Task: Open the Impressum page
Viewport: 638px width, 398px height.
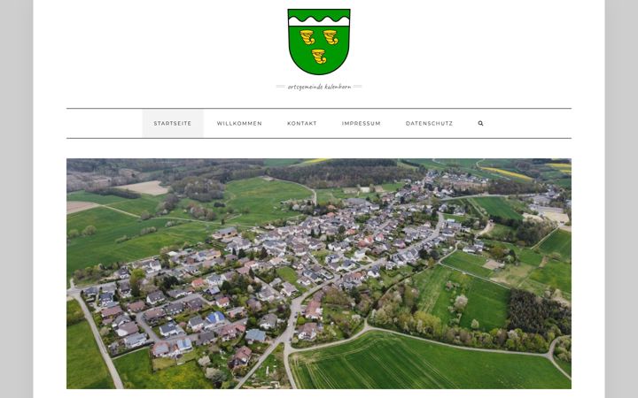Action: point(362,124)
